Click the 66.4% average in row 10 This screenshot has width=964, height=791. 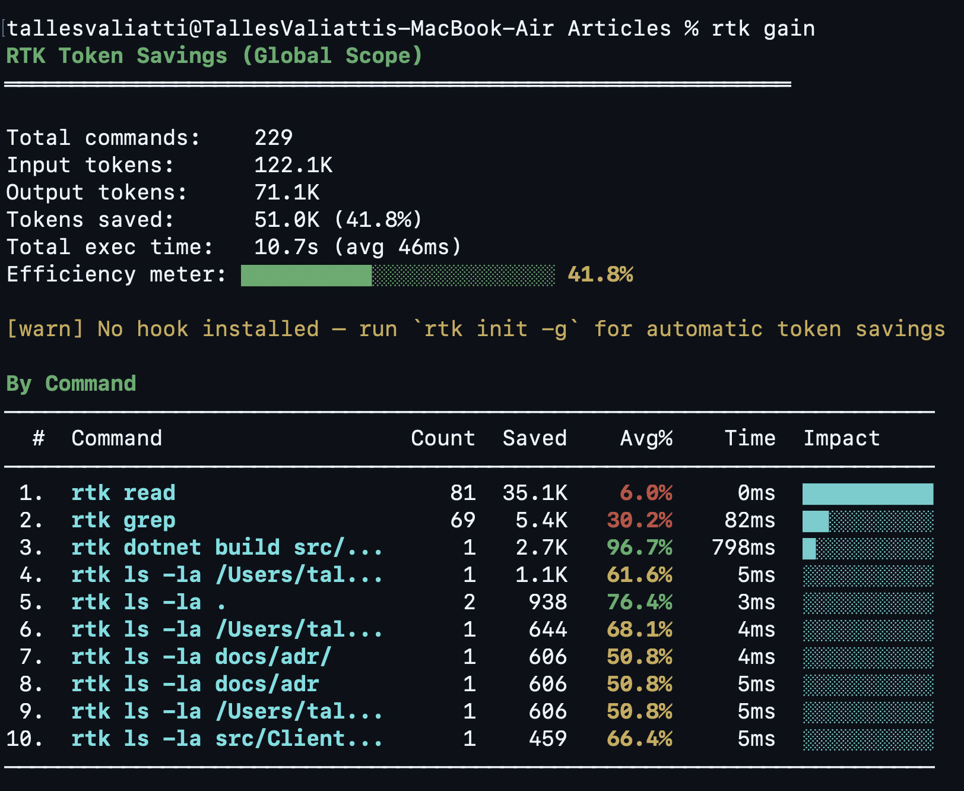click(x=640, y=739)
